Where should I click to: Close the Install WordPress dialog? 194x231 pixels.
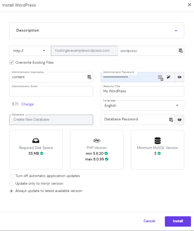(189, 5)
